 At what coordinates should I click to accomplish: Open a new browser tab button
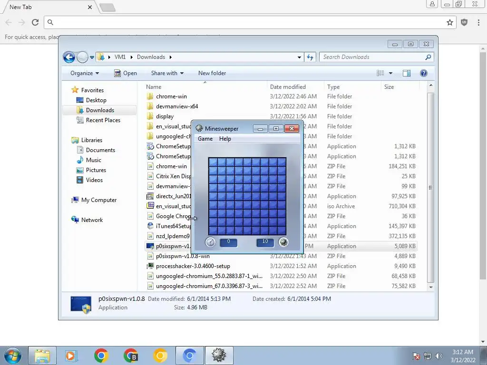click(108, 8)
